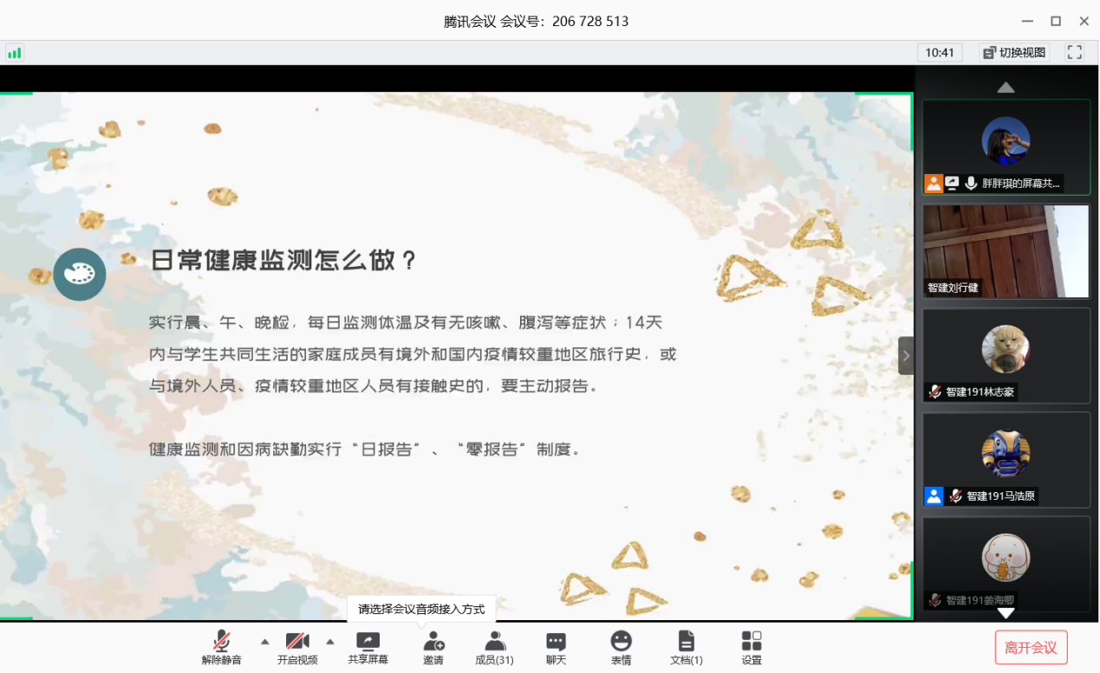Select 智建刘行健 video thumbnail

click(1006, 251)
